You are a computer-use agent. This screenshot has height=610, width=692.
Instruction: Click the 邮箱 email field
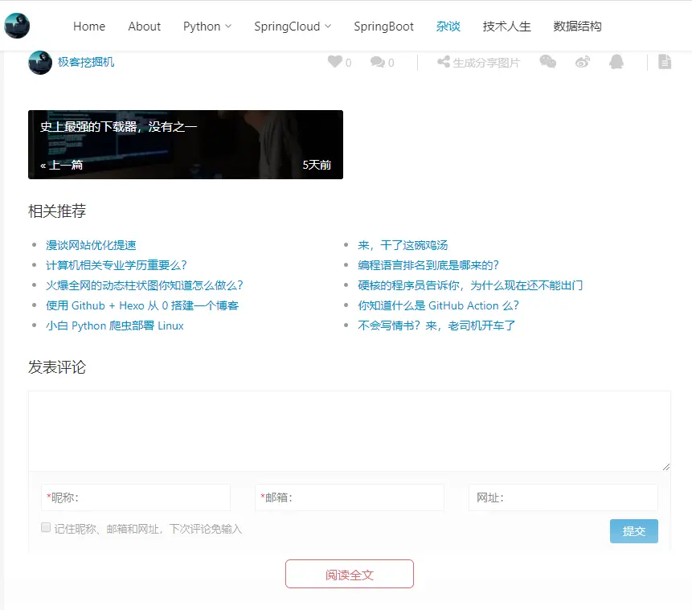pyautogui.click(x=350, y=497)
